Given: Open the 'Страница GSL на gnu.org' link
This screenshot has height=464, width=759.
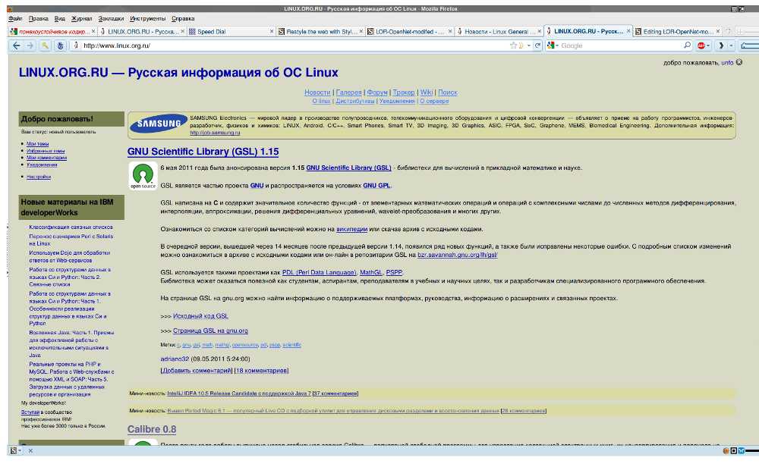Looking at the screenshot, I should (210, 331).
